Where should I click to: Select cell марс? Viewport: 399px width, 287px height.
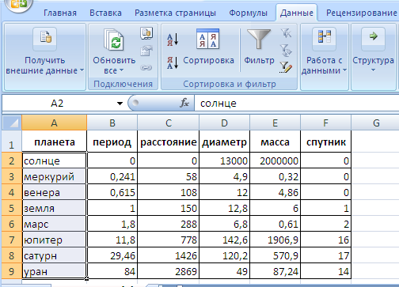tap(55, 224)
